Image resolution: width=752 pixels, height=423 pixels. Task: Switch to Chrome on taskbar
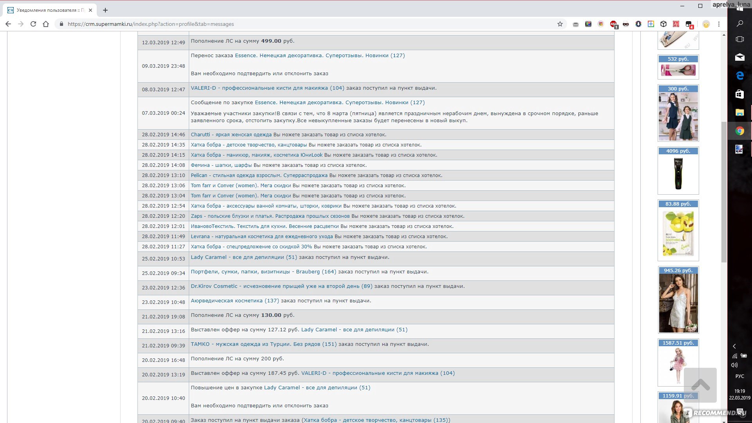pos(740,131)
